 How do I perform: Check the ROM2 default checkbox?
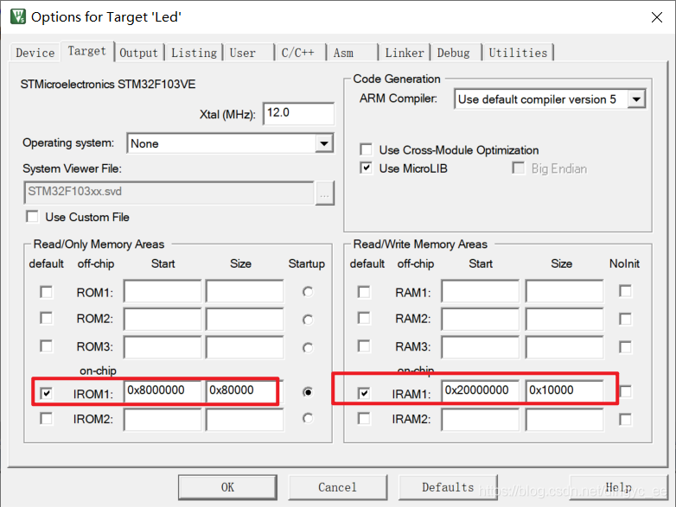46,319
